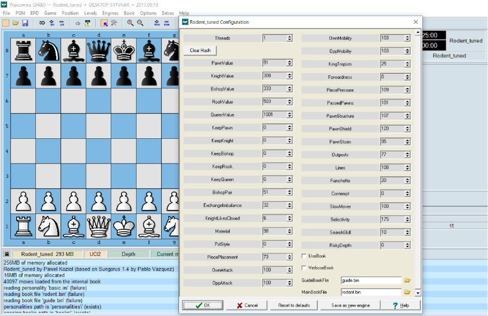Open the Options menu
The height and width of the screenshot is (316, 488).
click(148, 13)
